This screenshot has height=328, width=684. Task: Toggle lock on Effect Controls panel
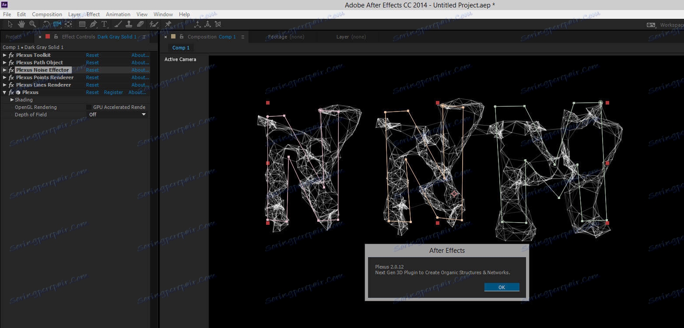tap(56, 37)
